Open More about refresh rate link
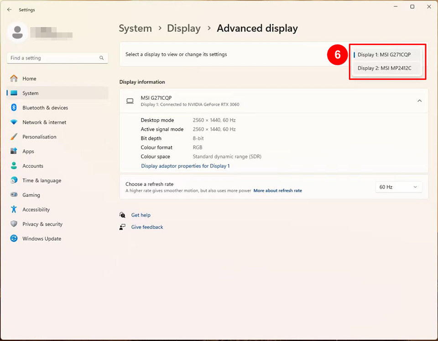Image resolution: width=438 pixels, height=341 pixels. tap(278, 191)
